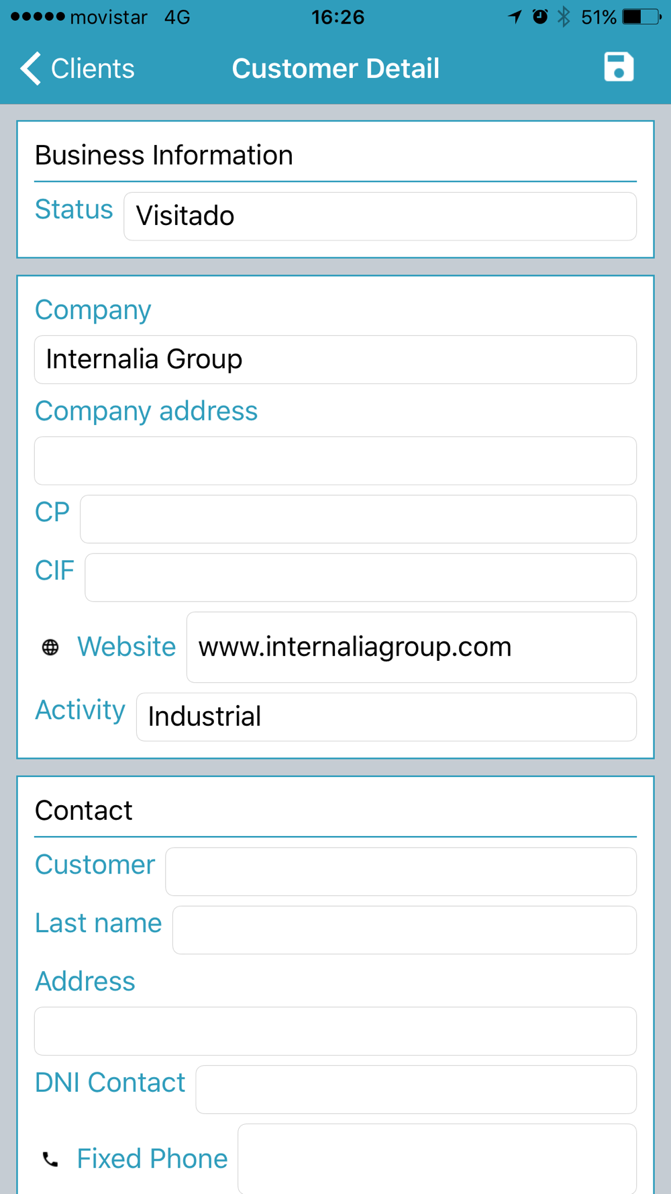The width and height of the screenshot is (671, 1194).
Task: Tap the CIF input field
Action: tap(360, 578)
